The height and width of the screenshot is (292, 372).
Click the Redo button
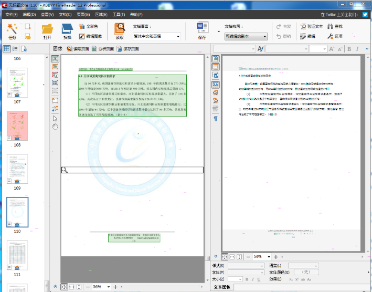click(x=283, y=26)
